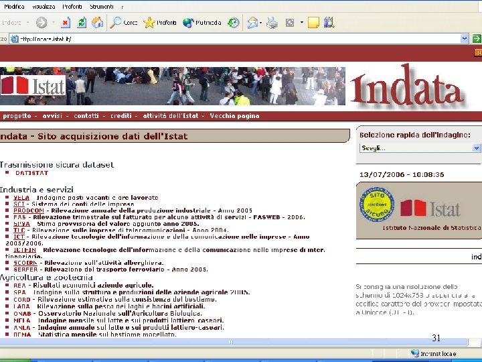
Task: Open the MELA survey link
Action: point(22,320)
